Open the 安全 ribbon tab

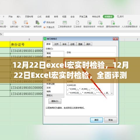click(x=73, y=17)
